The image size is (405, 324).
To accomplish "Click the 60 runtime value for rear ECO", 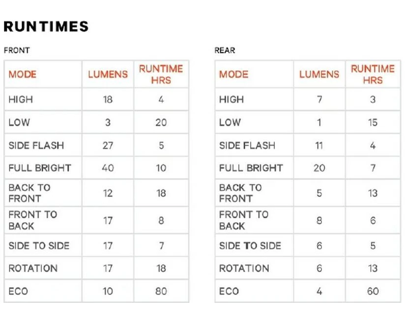I will point(373,292).
